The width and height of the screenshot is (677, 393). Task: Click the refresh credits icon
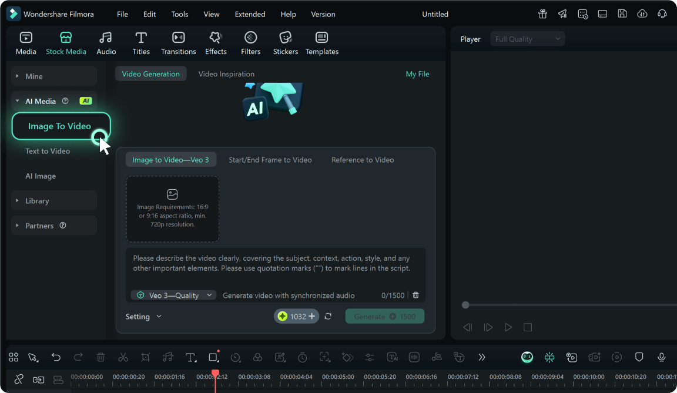tap(328, 316)
